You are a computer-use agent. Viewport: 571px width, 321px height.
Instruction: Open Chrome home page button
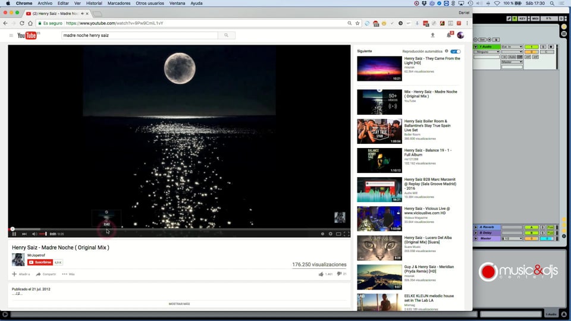click(30, 23)
